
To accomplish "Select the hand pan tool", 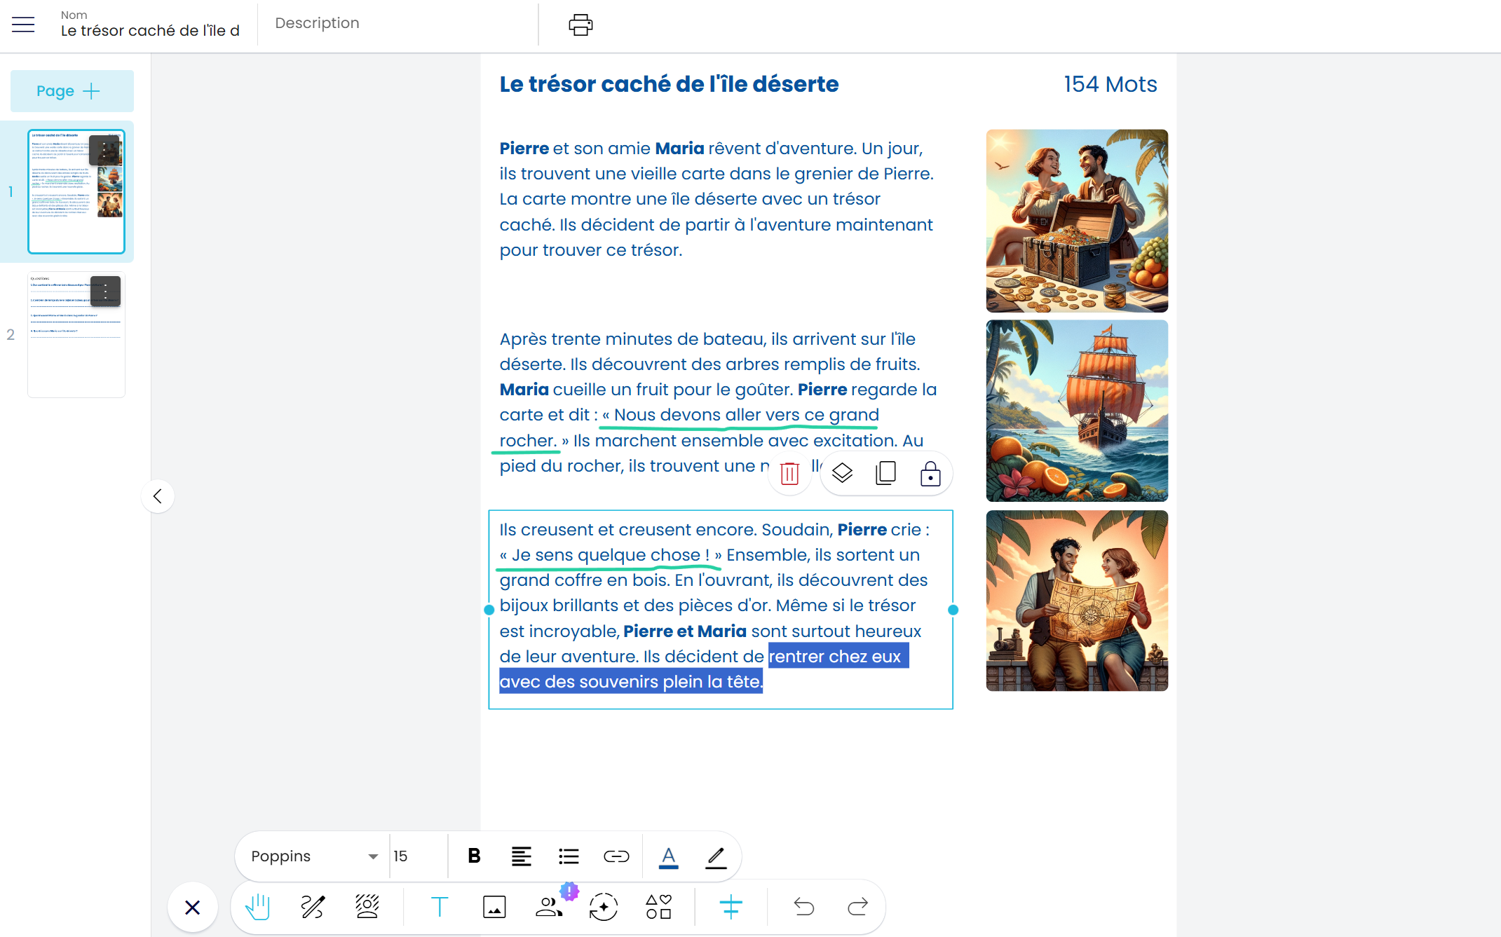I will [x=257, y=907].
